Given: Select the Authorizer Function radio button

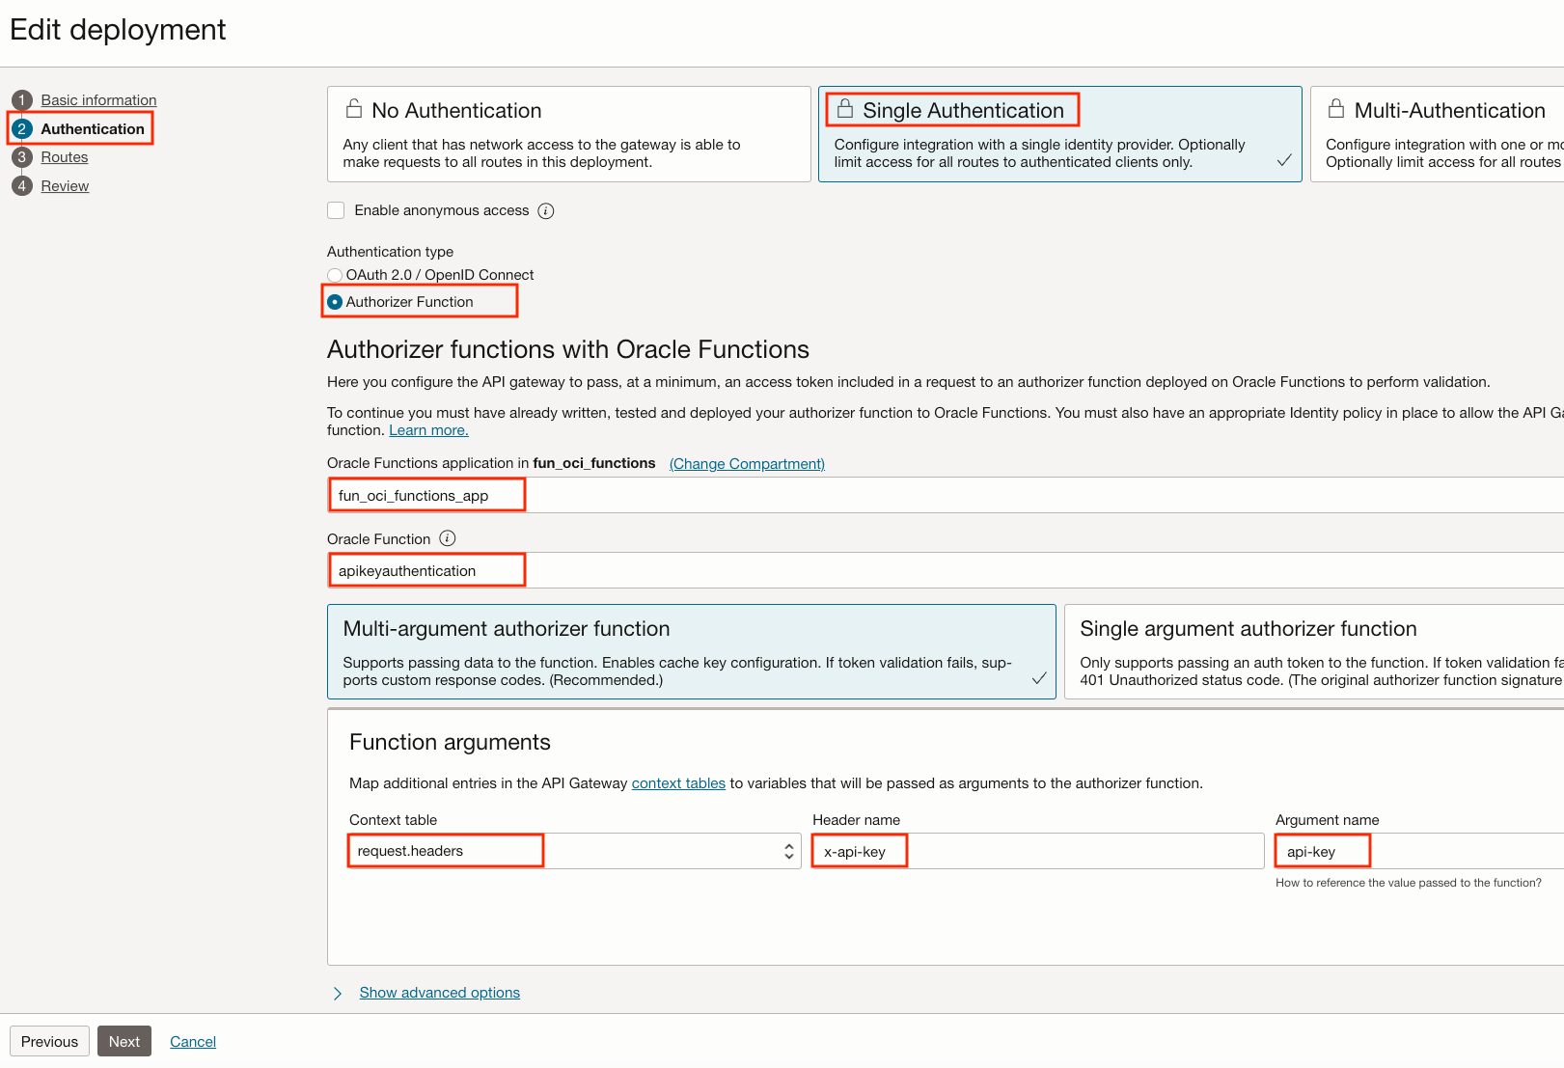Looking at the screenshot, I should pos(335,302).
